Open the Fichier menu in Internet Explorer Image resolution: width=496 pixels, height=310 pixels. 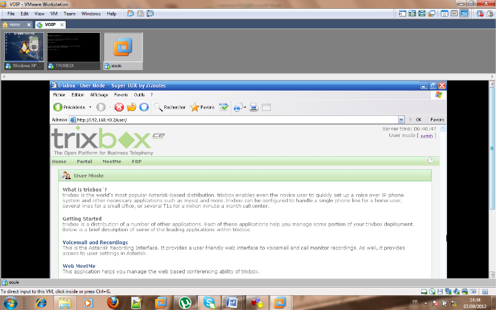tap(59, 95)
